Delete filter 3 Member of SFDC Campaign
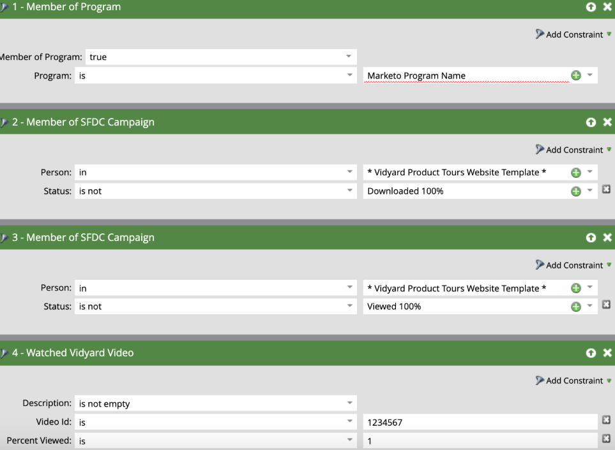Image resolution: width=615 pixels, height=450 pixels. (x=607, y=238)
